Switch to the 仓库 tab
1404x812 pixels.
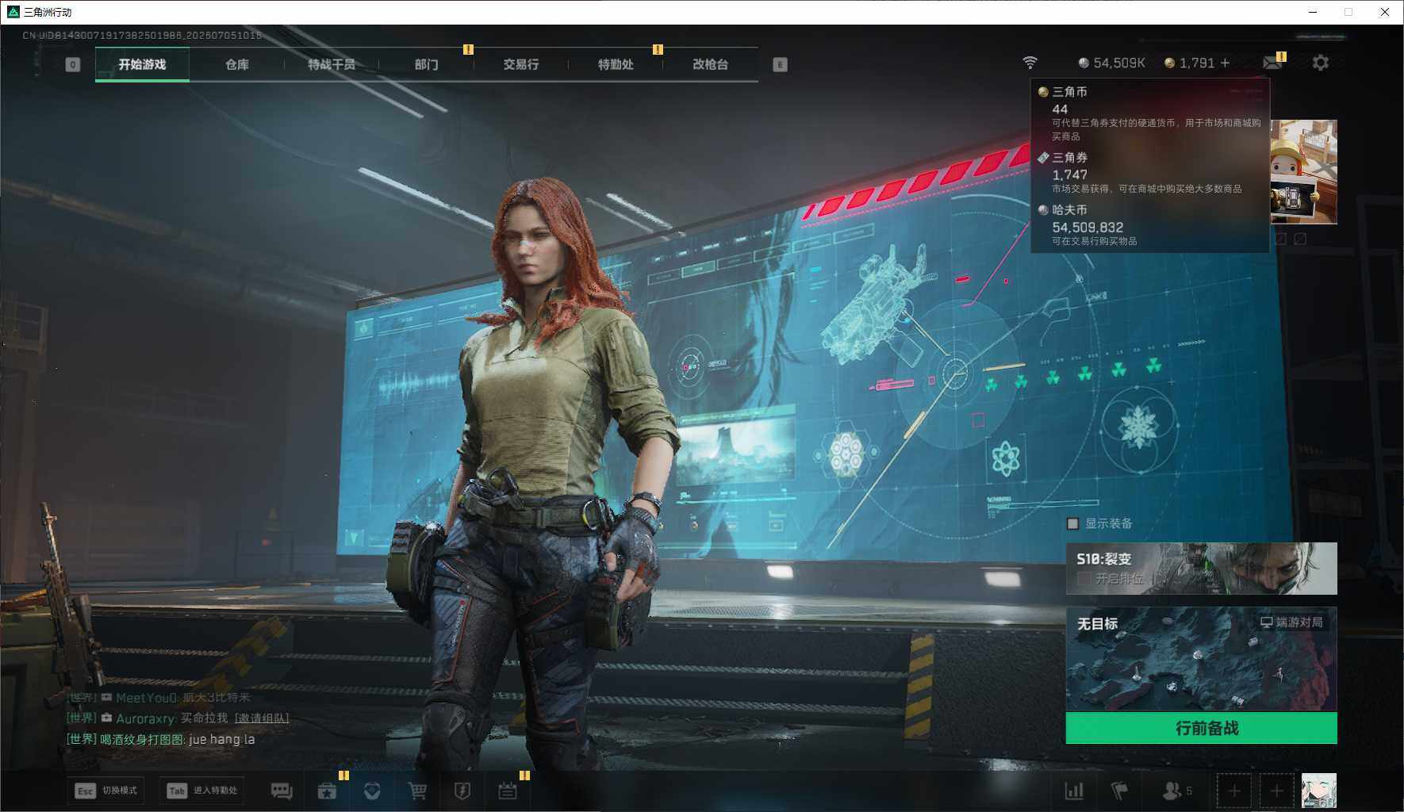point(237,64)
